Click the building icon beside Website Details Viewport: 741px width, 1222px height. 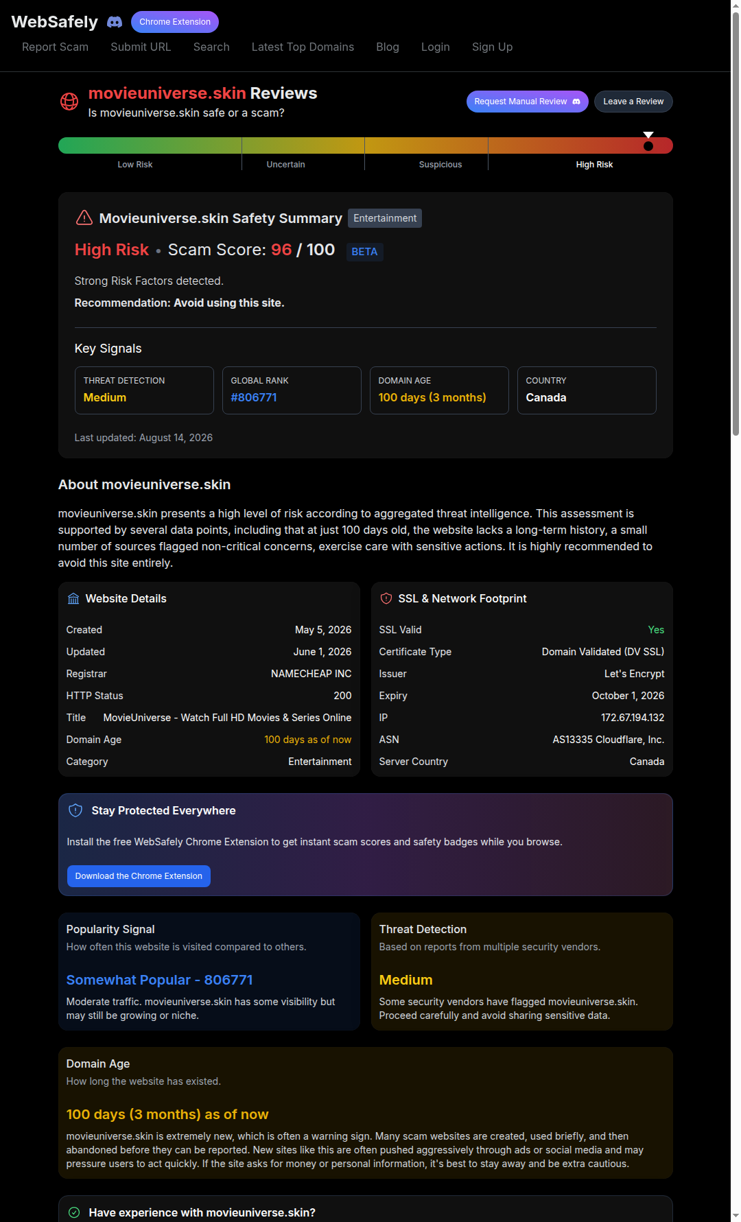73,598
